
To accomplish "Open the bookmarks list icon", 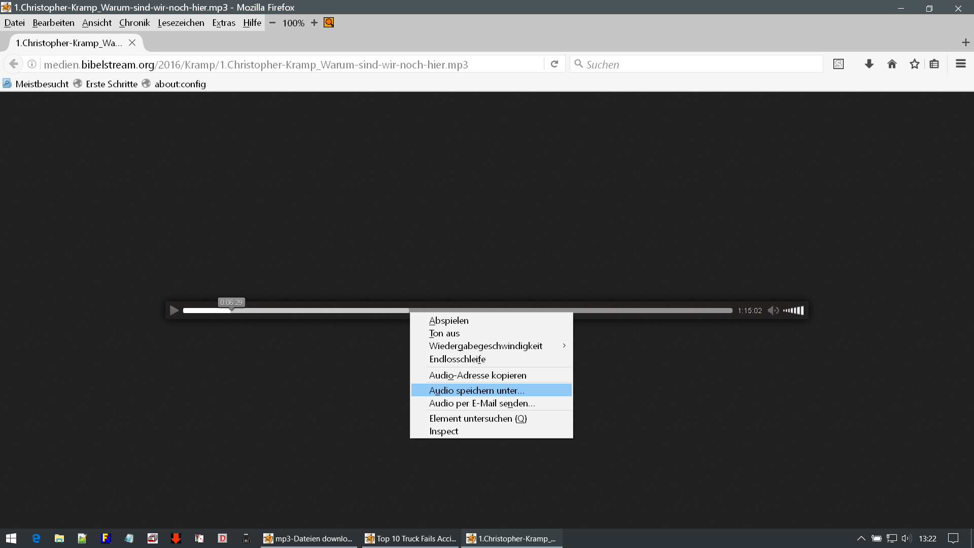I will (x=934, y=64).
